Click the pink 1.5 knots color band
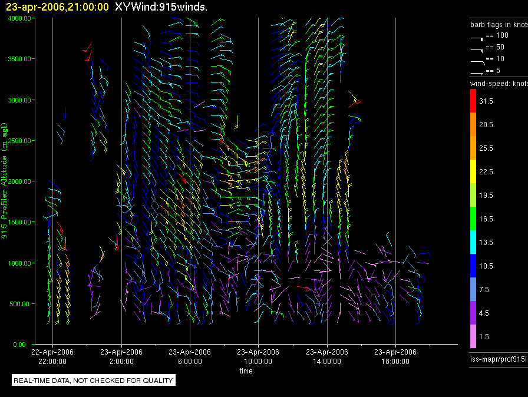Image resolution: width=528 pixels, height=397 pixels. 473,336
